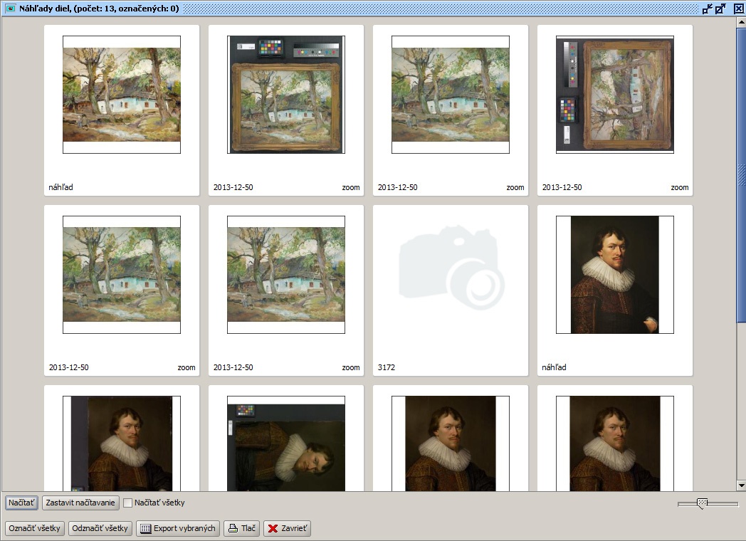Open Export vybraných
The height and width of the screenshot is (541, 746).
178,528
